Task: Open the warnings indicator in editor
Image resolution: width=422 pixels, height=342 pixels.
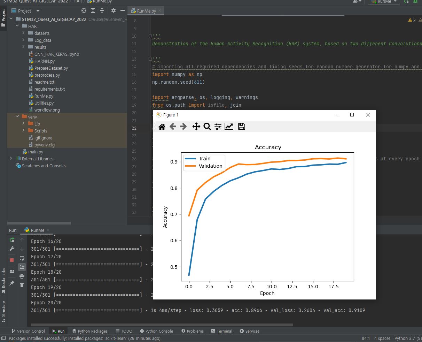Action: point(412,20)
